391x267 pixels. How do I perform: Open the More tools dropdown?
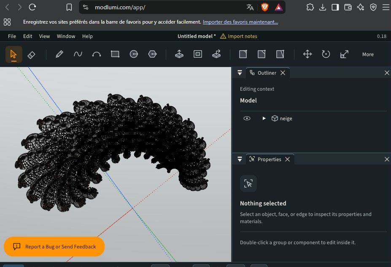click(x=368, y=54)
